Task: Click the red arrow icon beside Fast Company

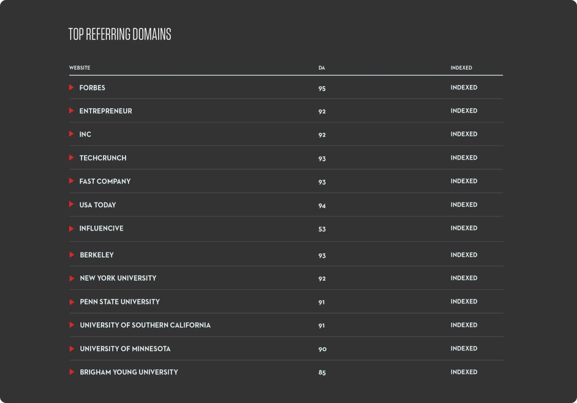Action: (x=72, y=181)
